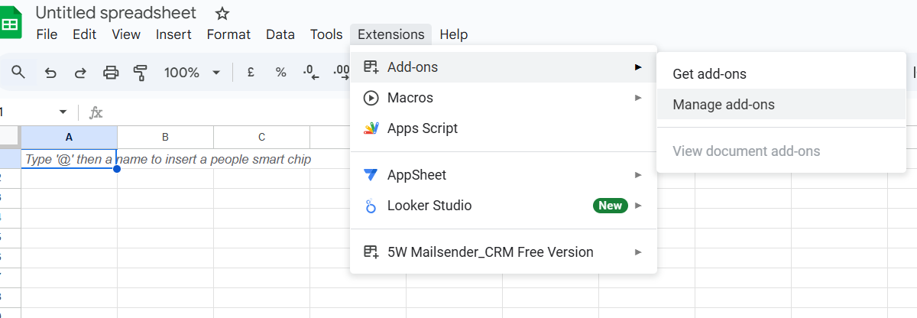Click the Redo arrow icon
The image size is (917, 318).
80,73
